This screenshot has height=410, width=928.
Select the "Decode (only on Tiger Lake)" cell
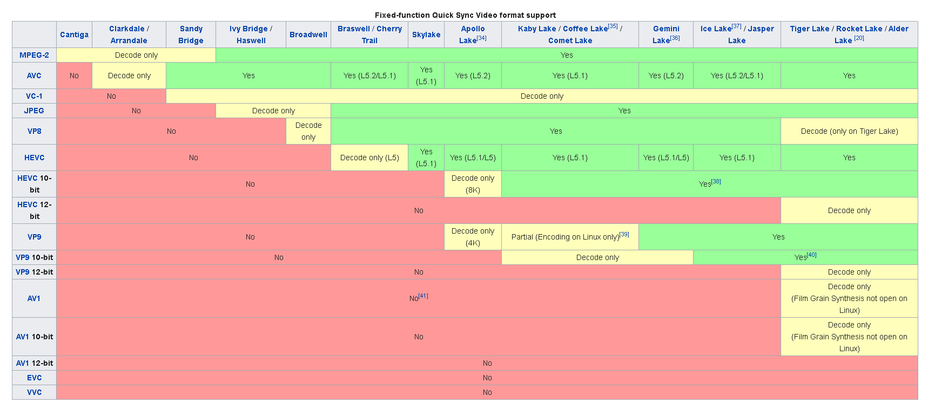tap(849, 131)
